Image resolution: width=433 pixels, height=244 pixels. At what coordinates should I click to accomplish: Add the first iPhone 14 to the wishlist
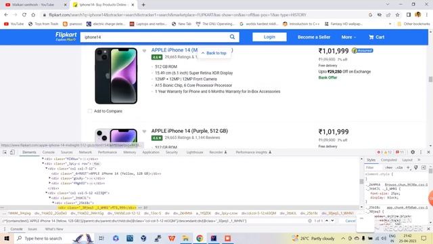pyautogui.click(x=144, y=51)
